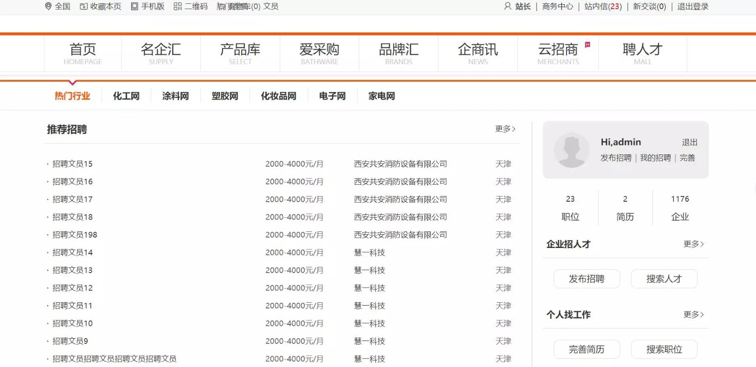Expand 更多 in 推荐招聘 header

505,129
